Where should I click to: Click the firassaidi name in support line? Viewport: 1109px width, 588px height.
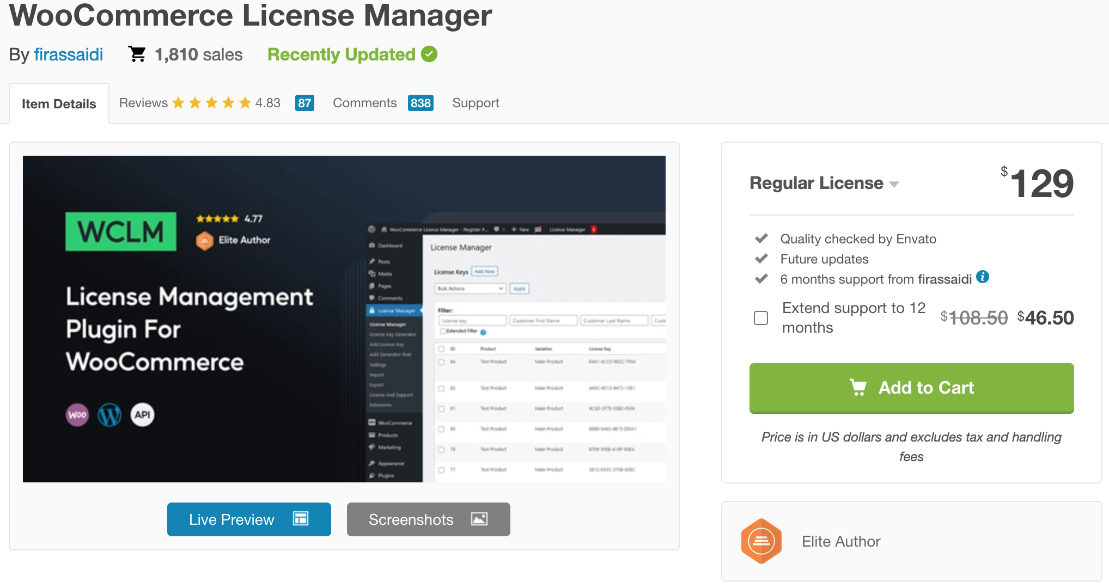(945, 279)
